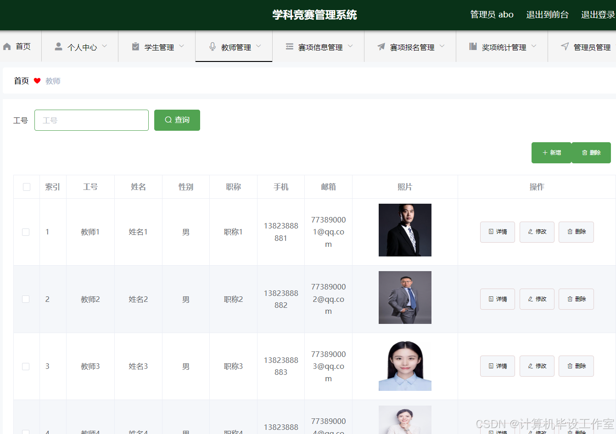The height and width of the screenshot is (434, 616).
Task: Expand the 学生管理 dropdown arrow
Action: [x=181, y=46]
